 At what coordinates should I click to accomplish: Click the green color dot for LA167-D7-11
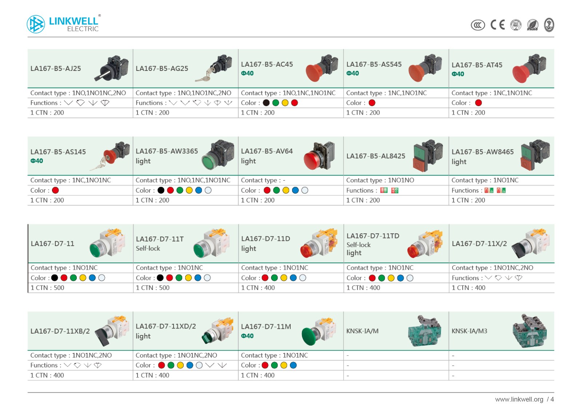(x=73, y=278)
